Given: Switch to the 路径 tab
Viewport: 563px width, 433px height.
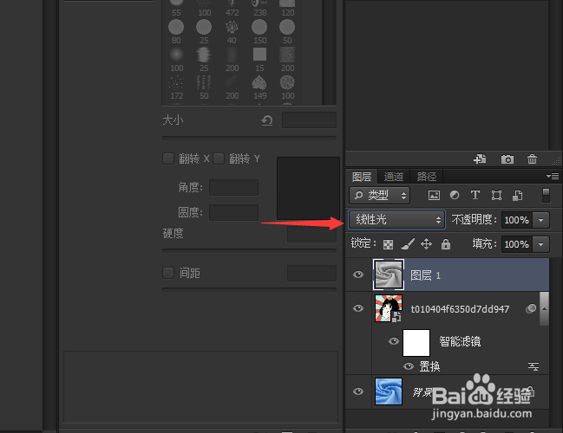Looking at the screenshot, I should tap(427, 177).
